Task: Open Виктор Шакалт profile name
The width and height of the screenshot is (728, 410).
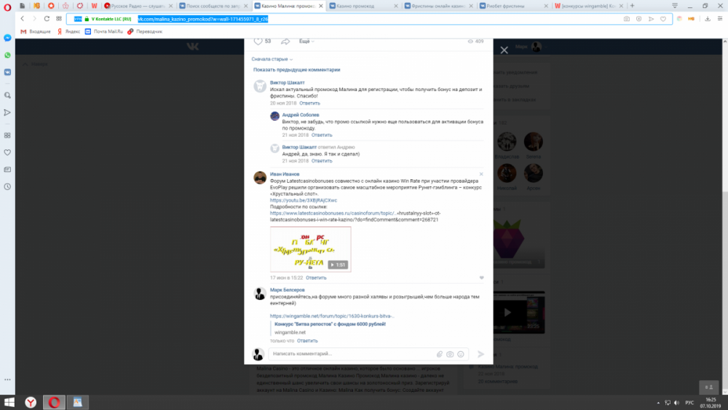Action: click(288, 82)
